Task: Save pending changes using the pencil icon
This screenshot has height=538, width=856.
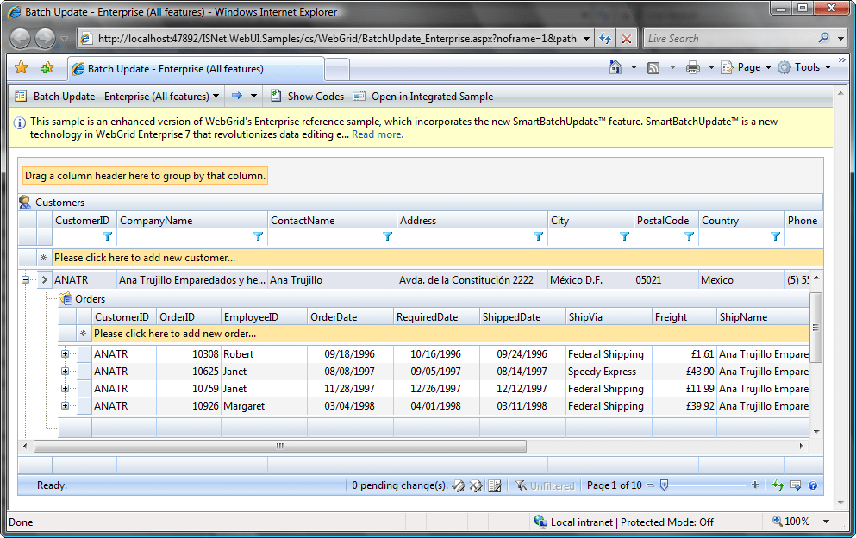Action: (x=459, y=485)
